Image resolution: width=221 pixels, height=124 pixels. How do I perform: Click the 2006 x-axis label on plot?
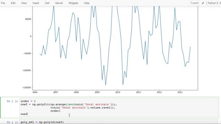[x=35, y=92]
